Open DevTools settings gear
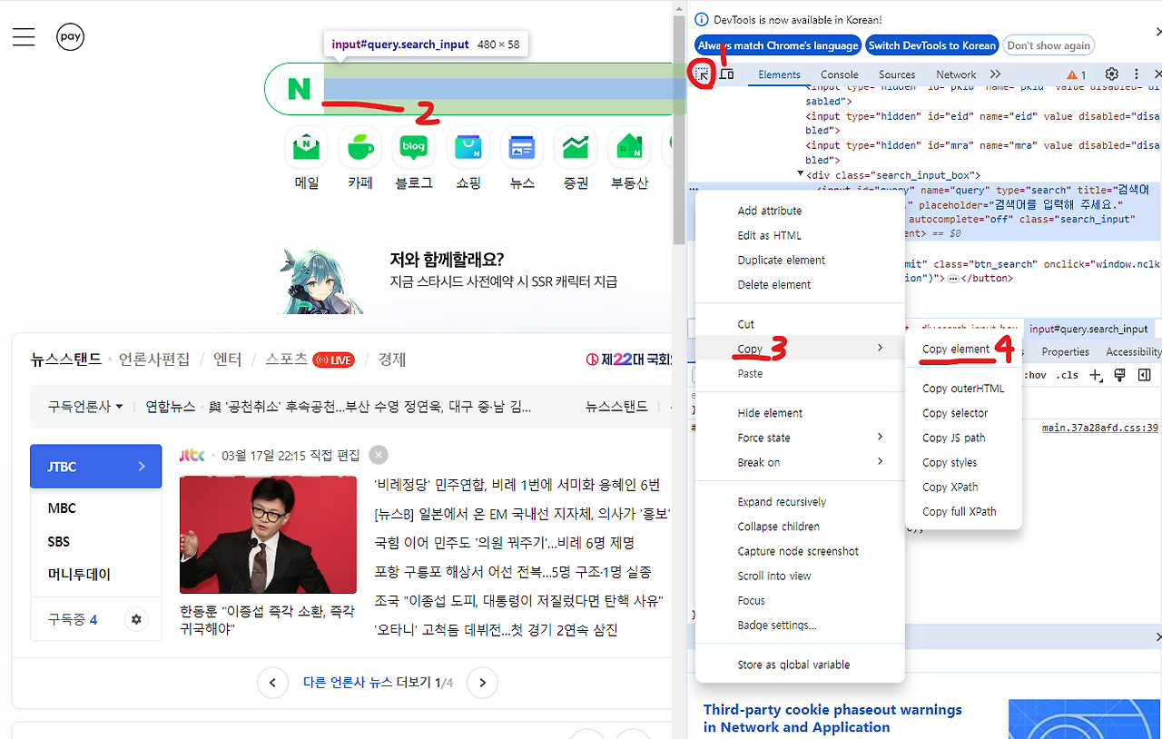Viewport: 1162px width, 739px height. coord(1111,74)
